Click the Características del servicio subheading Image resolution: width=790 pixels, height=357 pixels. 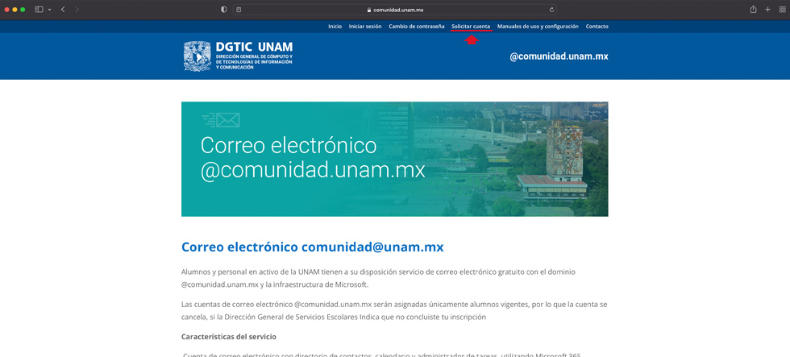(229, 336)
